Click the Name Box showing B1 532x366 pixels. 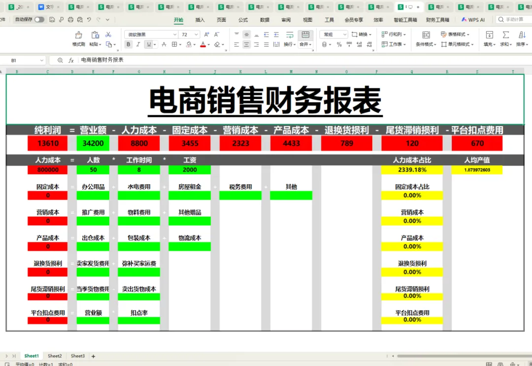click(x=23, y=61)
